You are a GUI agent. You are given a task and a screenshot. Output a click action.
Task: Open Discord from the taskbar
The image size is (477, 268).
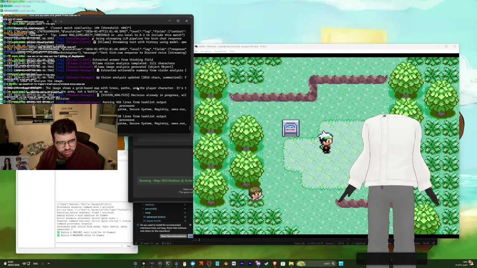[x=258, y=264]
